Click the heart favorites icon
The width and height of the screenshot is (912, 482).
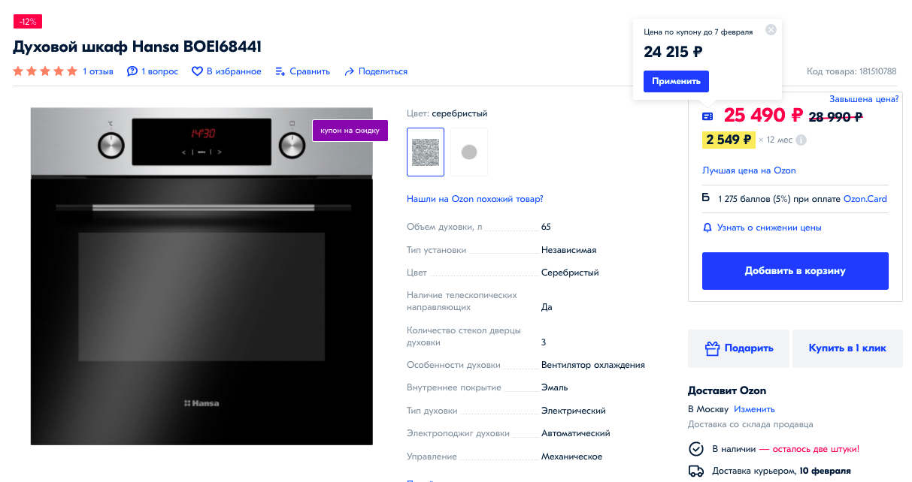197,71
